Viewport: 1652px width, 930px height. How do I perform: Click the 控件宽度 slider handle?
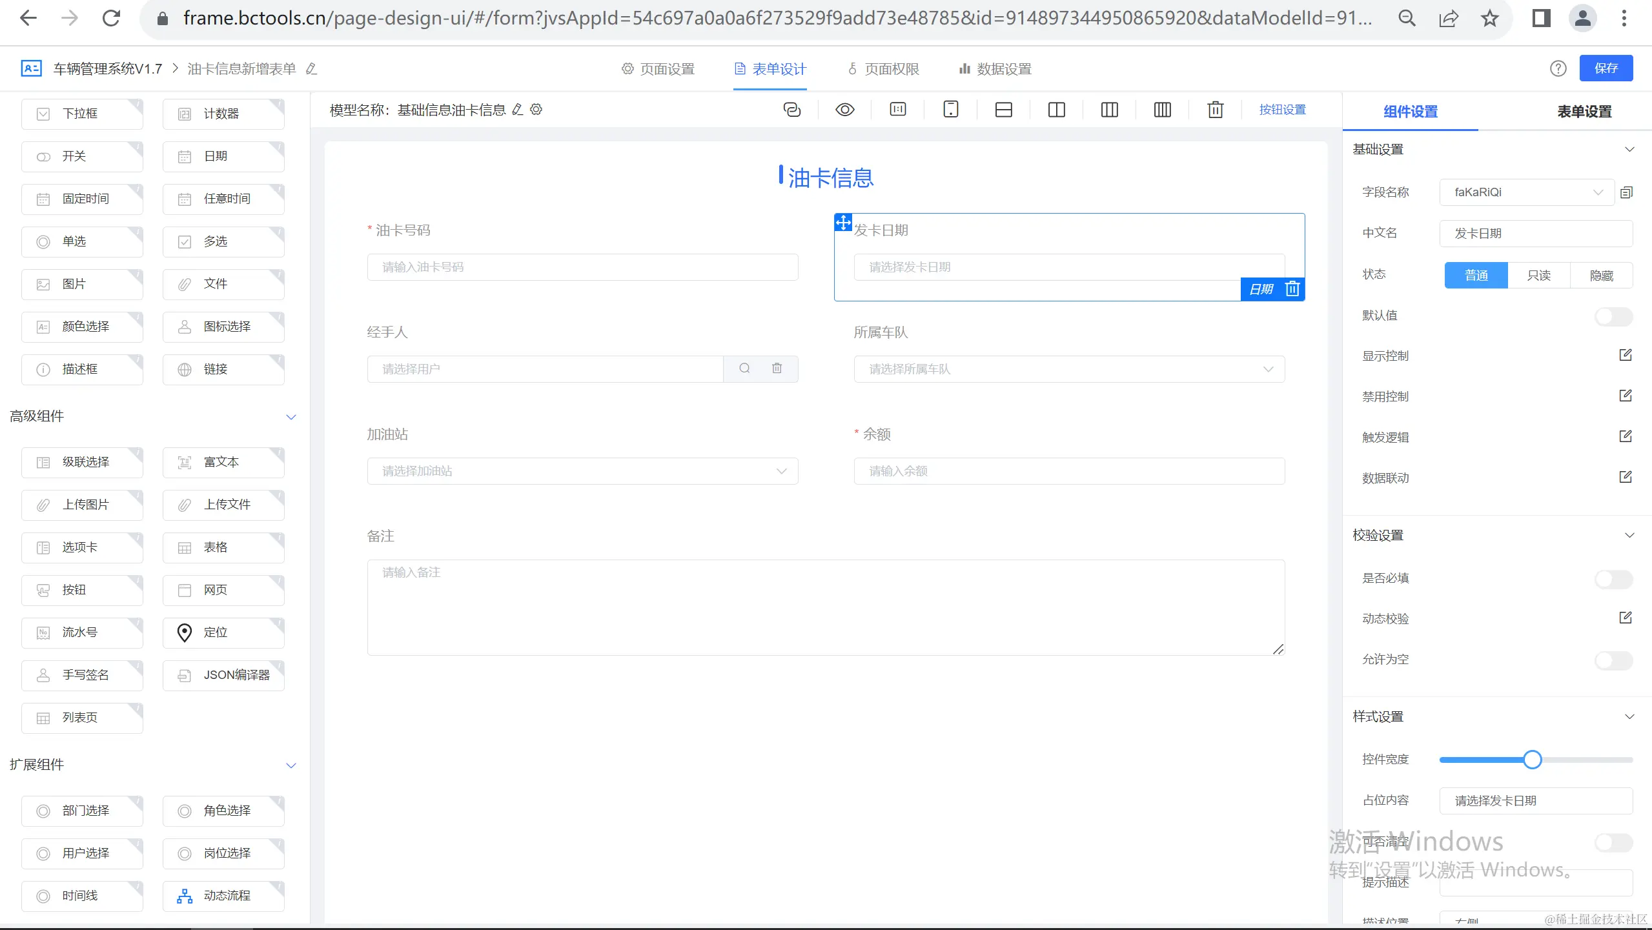pos(1532,760)
